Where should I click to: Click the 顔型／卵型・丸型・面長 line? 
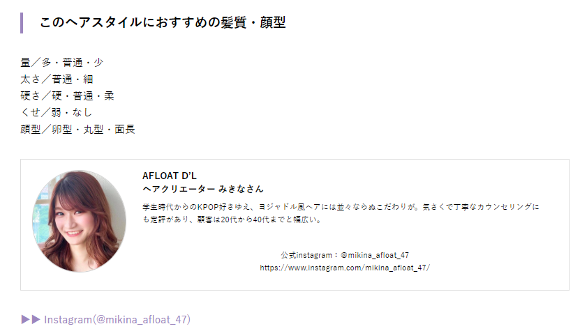[x=77, y=130]
